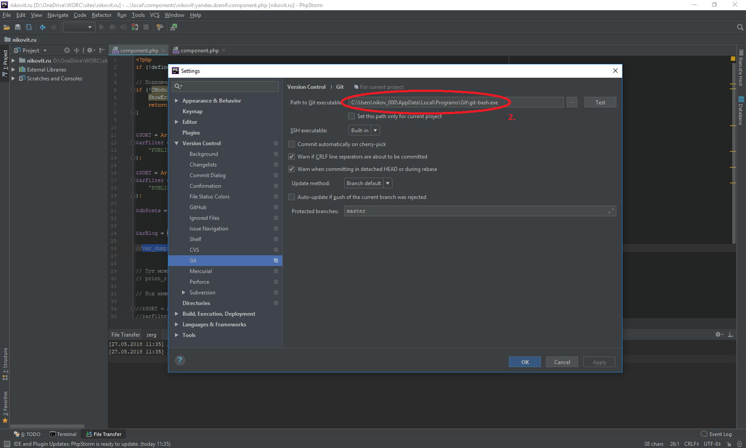Click the lock icon in status bar
Viewport: 746px width, 448px height.
click(x=729, y=444)
